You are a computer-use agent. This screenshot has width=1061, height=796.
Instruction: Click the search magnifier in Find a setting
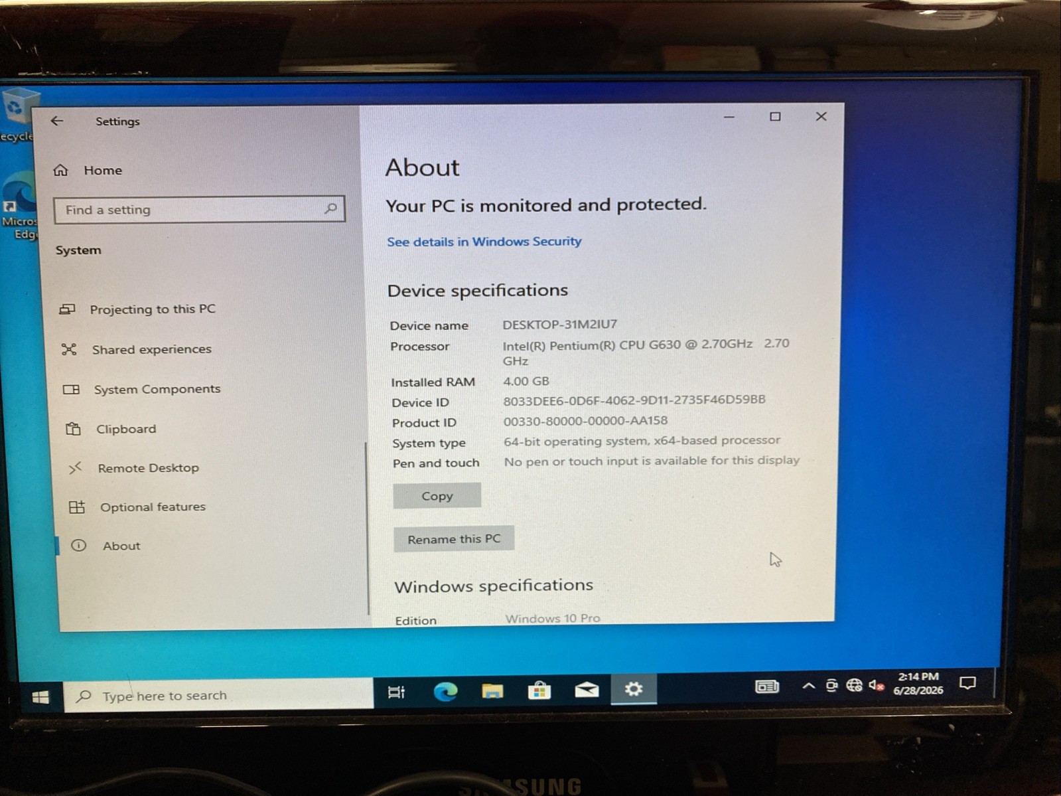330,208
